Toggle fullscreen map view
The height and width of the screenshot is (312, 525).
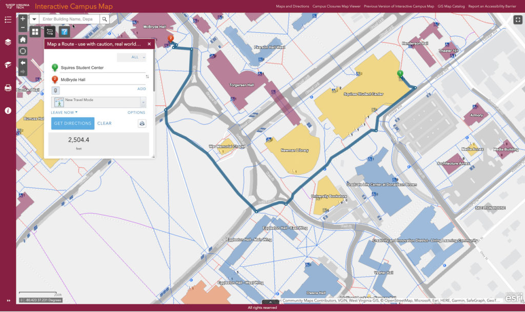pos(517,19)
